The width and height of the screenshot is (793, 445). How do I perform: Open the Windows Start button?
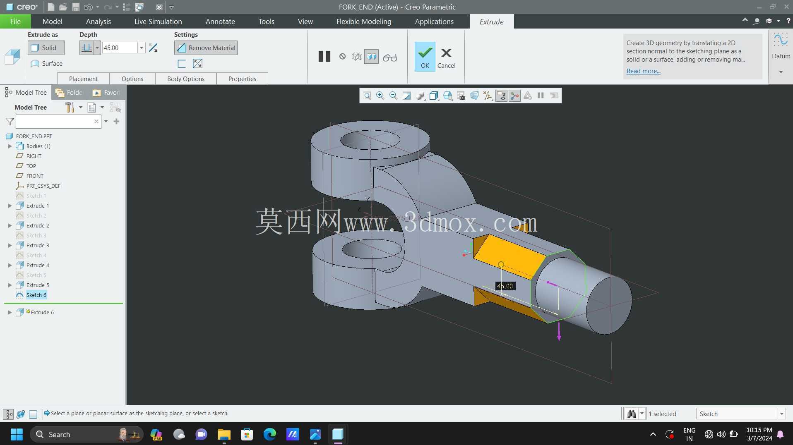17,434
